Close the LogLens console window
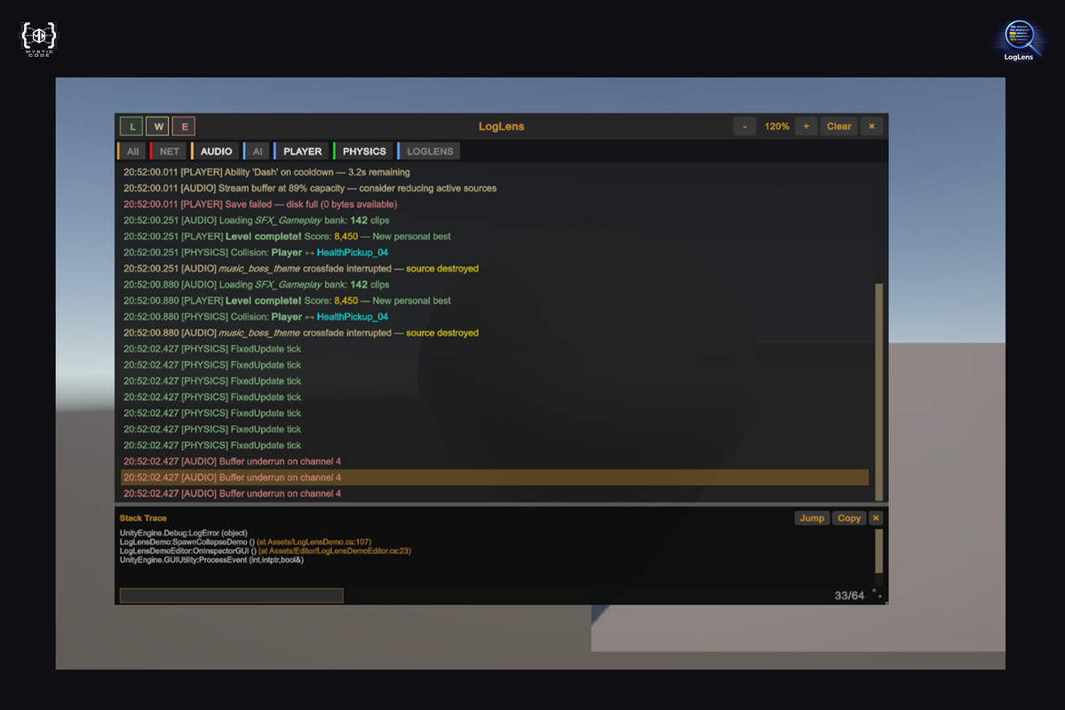 pyautogui.click(x=871, y=126)
